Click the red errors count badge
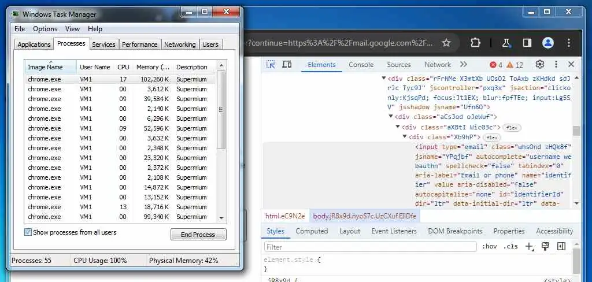 point(496,65)
